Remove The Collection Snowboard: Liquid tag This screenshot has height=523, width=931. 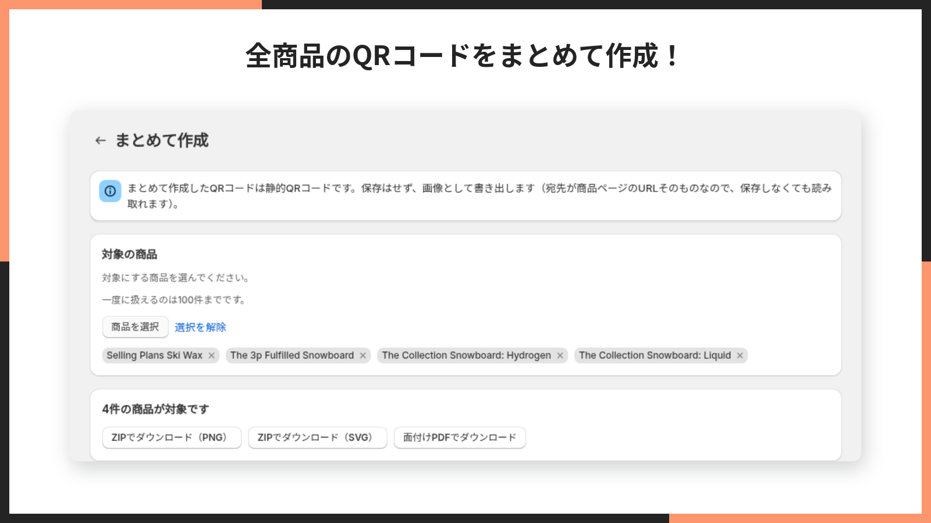coord(740,356)
